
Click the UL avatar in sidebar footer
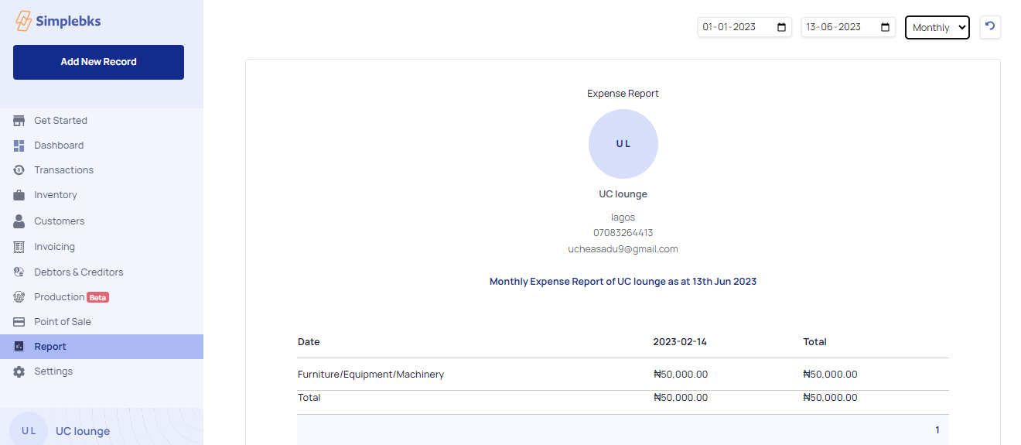tap(29, 430)
